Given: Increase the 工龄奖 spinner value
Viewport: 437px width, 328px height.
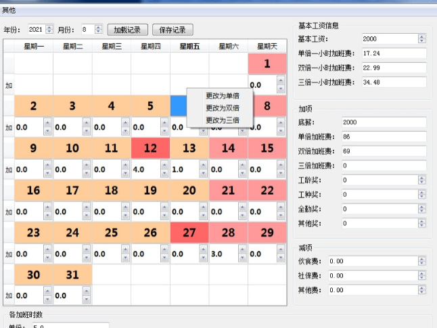Looking at the screenshot, I should [422, 178].
